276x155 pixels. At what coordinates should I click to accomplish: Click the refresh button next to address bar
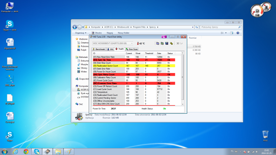click(197, 27)
